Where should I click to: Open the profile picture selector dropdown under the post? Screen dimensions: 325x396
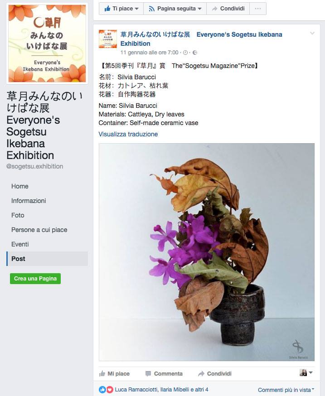point(306,372)
